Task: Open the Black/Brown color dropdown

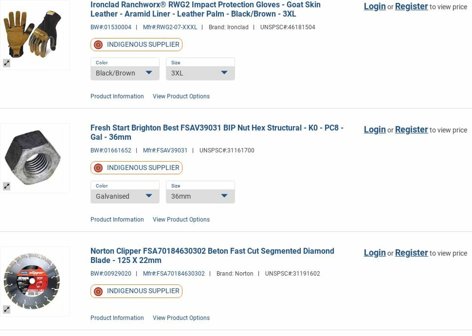Action: coord(125,73)
